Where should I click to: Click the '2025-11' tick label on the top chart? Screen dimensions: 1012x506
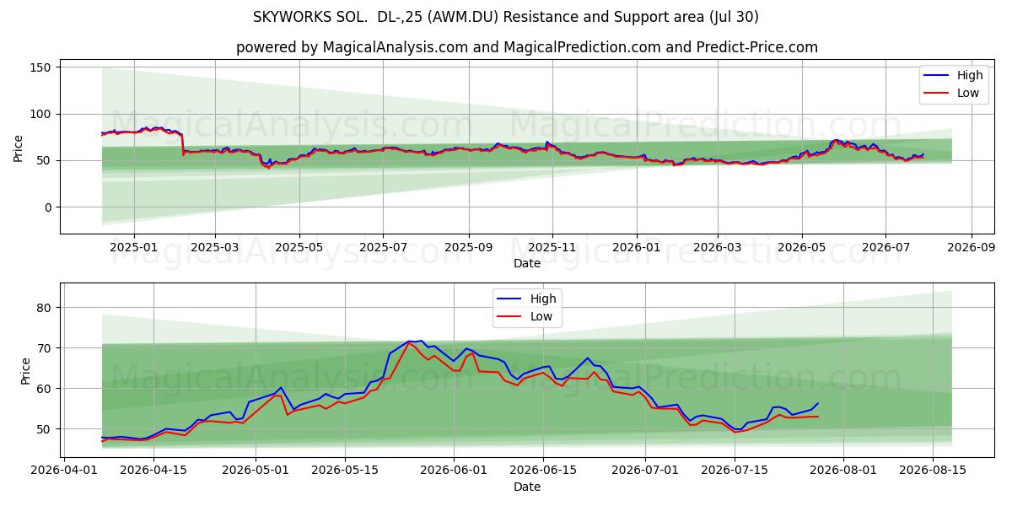[553, 247]
